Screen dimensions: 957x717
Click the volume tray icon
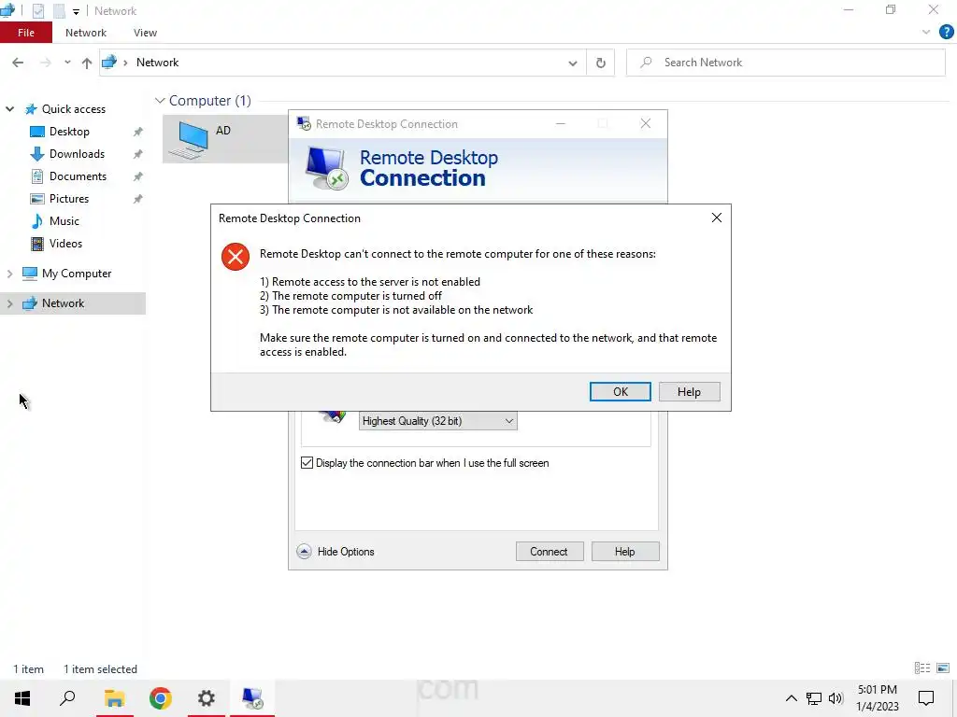click(x=836, y=698)
